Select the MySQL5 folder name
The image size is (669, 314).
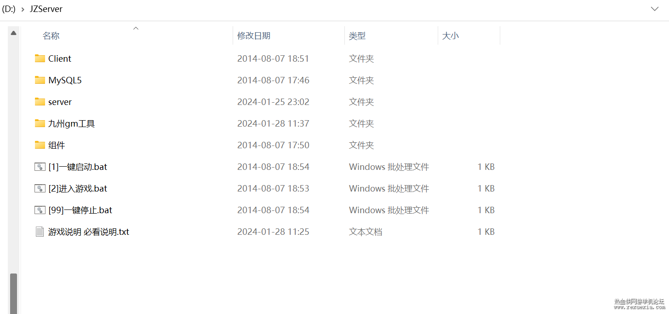tap(65, 80)
